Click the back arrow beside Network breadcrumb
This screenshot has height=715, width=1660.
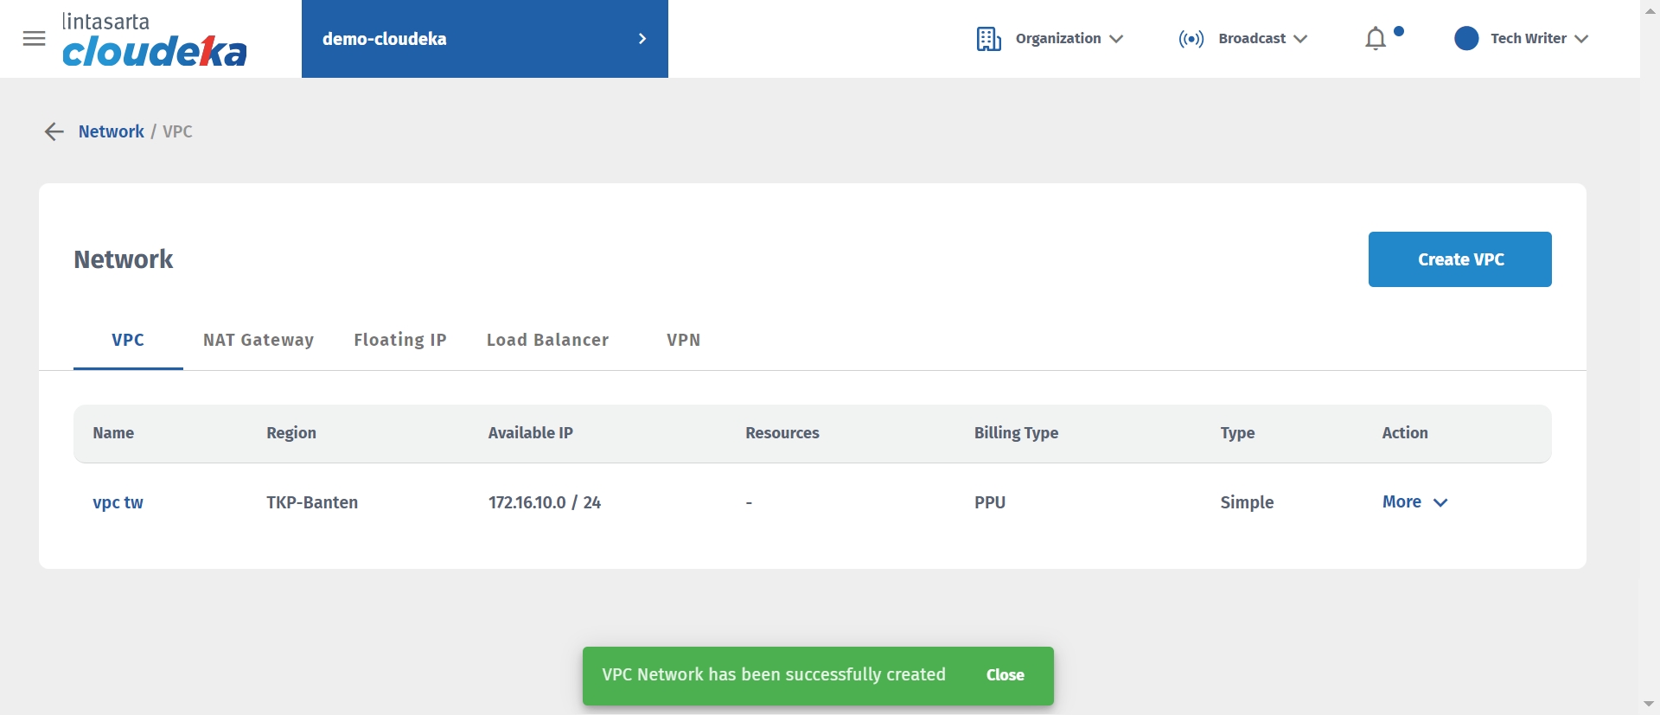pyautogui.click(x=54, y=131)
